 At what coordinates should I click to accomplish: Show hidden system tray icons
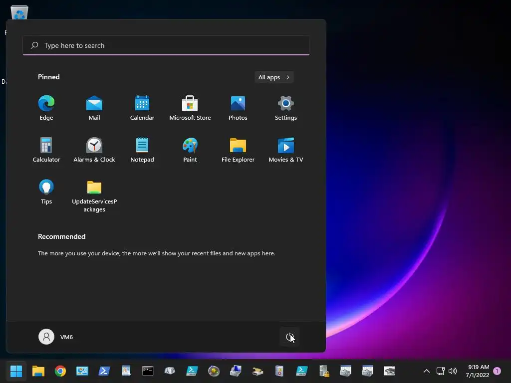[426, 371]
